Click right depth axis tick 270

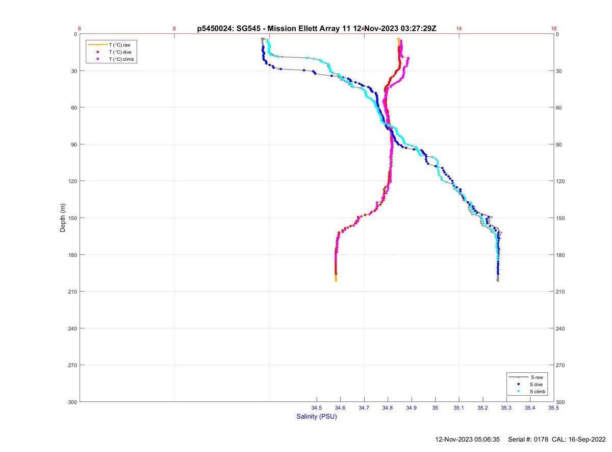(561, 365)
